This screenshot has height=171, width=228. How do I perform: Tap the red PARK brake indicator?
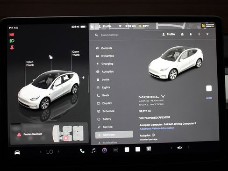coord(12,35)
